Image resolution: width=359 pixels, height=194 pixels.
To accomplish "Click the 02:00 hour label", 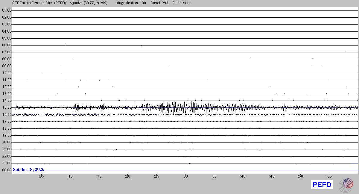I will 7,17.
